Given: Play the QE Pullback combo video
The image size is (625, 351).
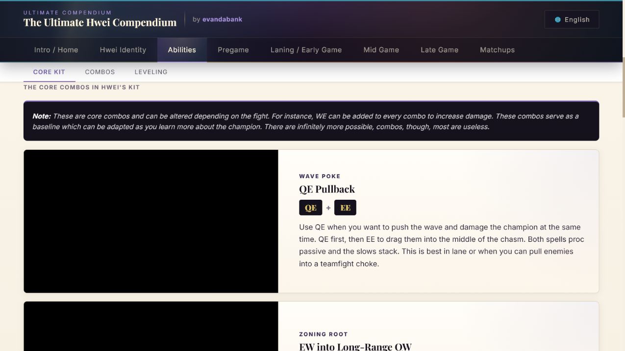Looking at the screenshot, I should tap(151, 221).
